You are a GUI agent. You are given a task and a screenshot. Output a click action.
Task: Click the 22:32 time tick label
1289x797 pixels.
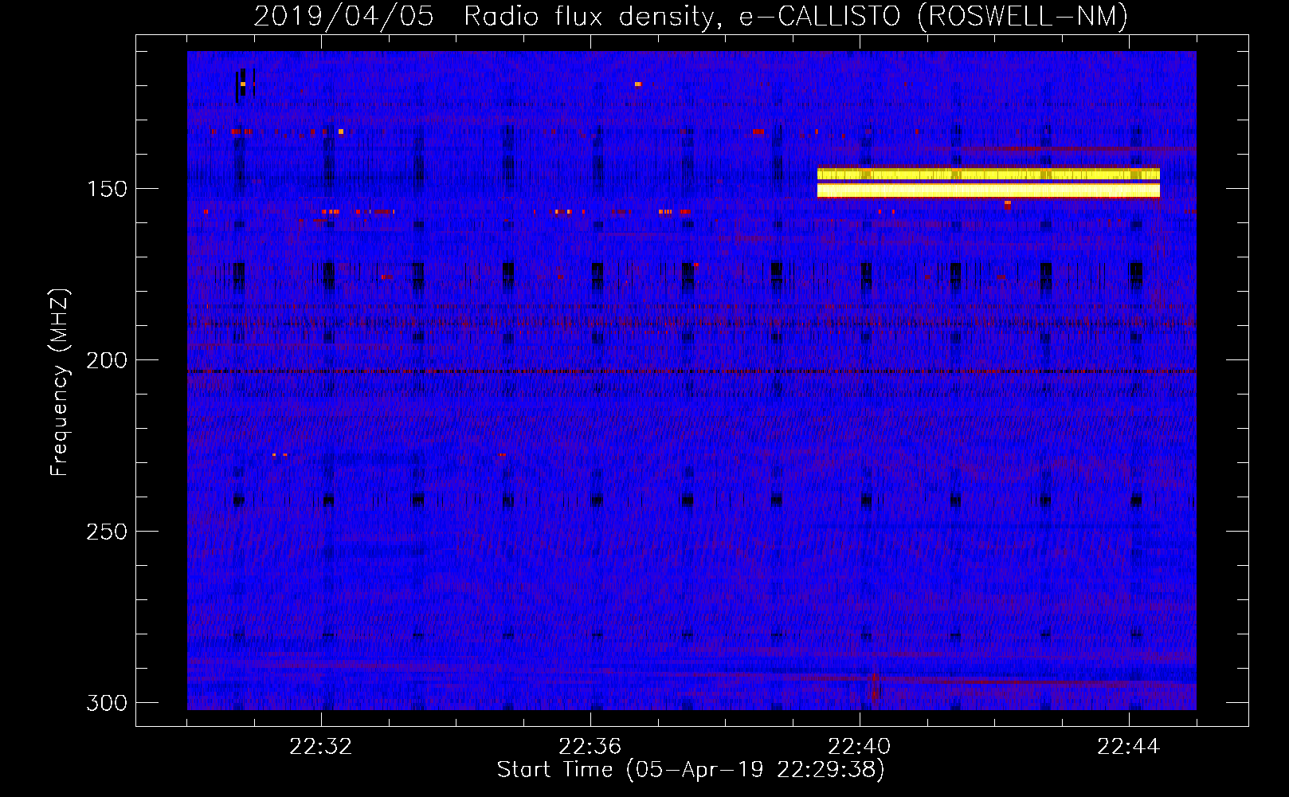click(321, 747)
